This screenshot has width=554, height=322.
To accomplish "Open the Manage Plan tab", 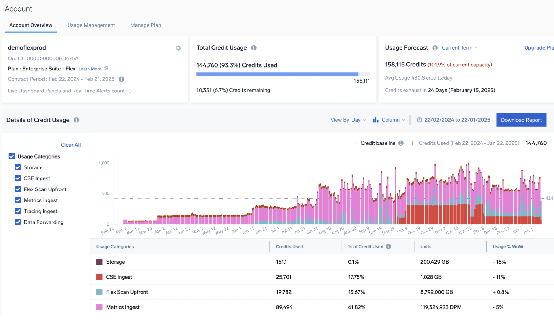I will pyautogui.click(x=146, y=25).
